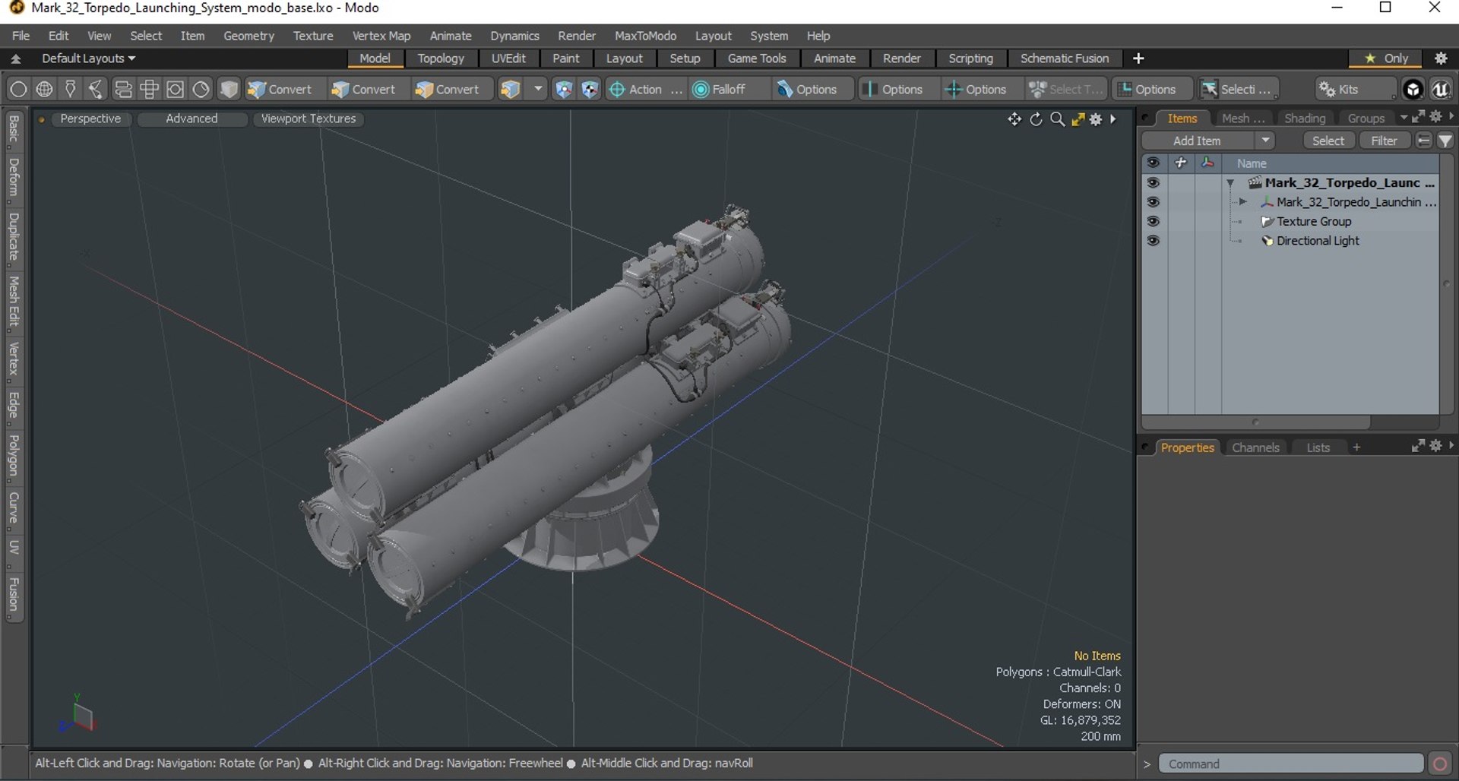
Task: Toggle the Items panel lock dot
Action: click(x=1146, y=119)
